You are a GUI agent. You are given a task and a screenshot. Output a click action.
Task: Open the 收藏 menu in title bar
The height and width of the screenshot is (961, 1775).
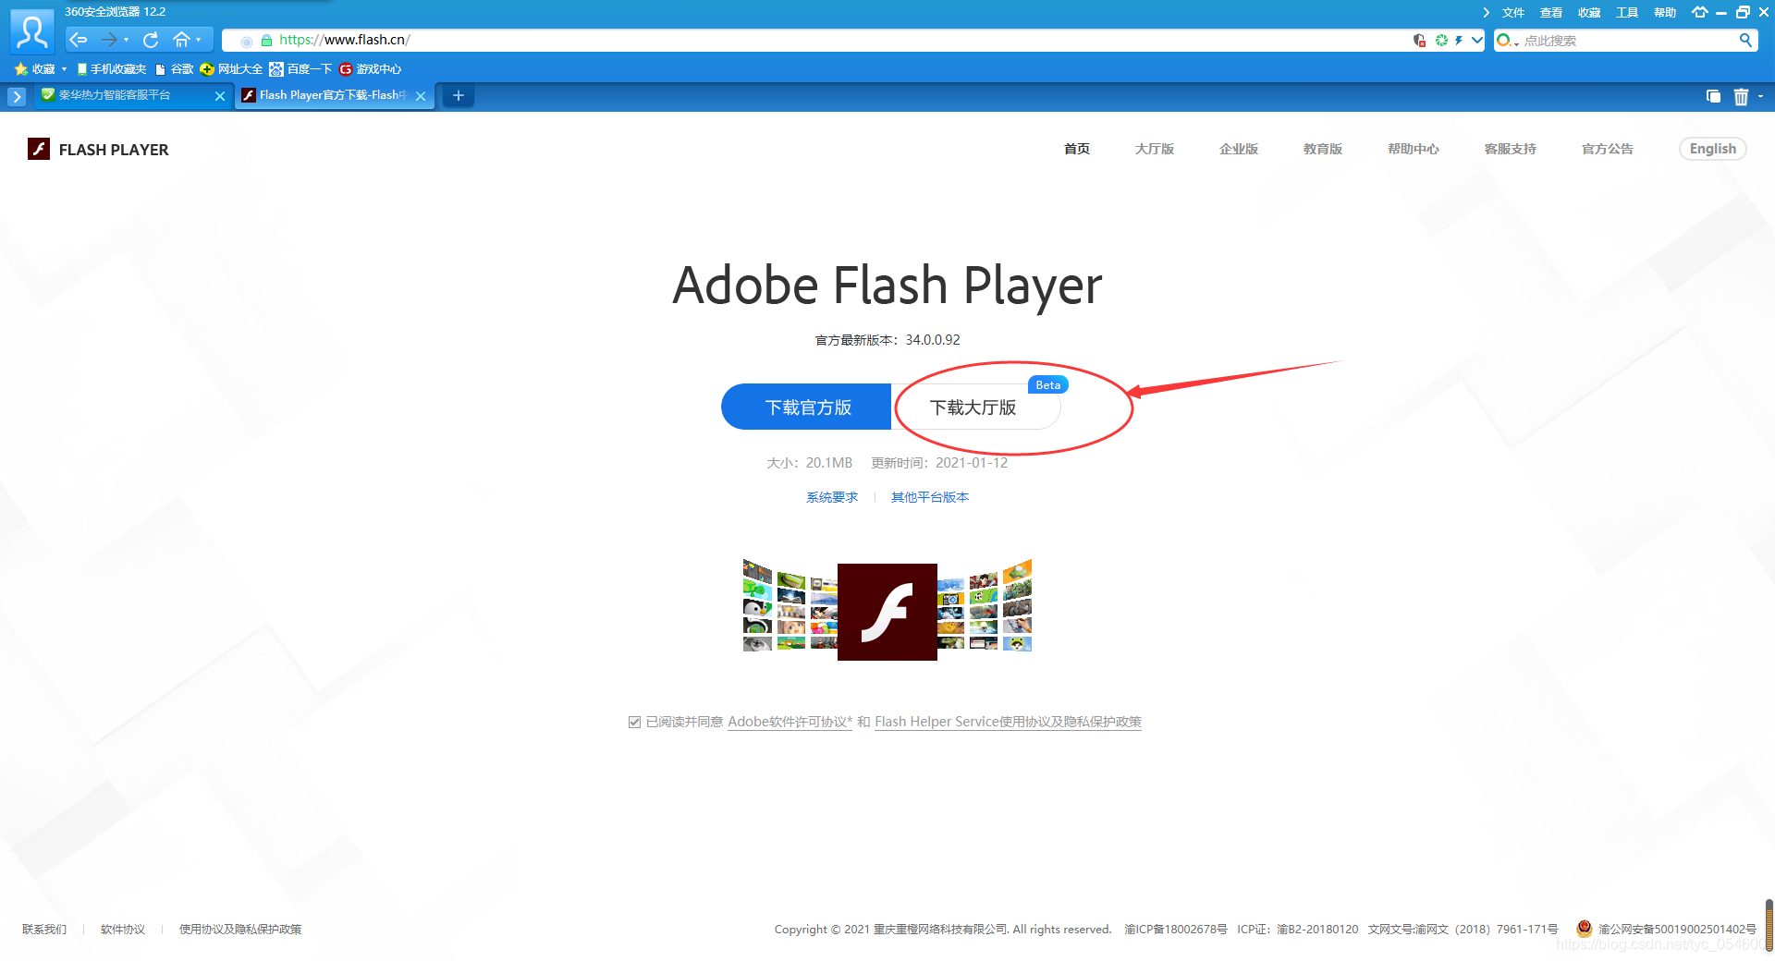1589,13
